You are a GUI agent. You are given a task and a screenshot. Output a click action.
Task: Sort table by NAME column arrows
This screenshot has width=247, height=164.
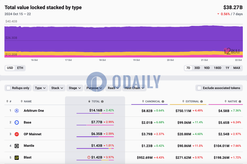tap(22, 101)
